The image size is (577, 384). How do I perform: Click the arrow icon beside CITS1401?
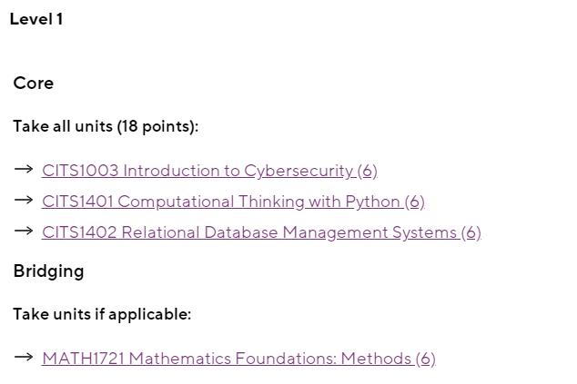24,200
